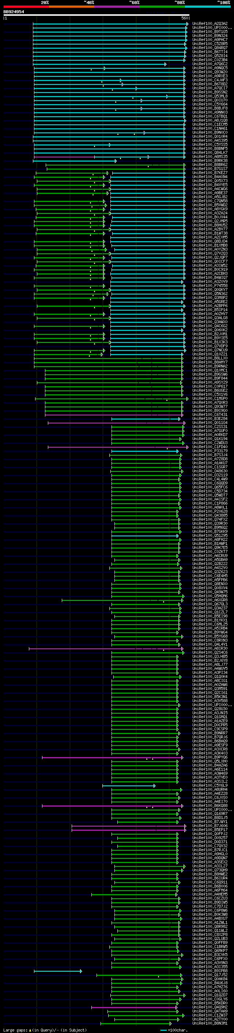Click the label UniRef100_A7QCI7
234x1033 pixels.
point(210,88)
